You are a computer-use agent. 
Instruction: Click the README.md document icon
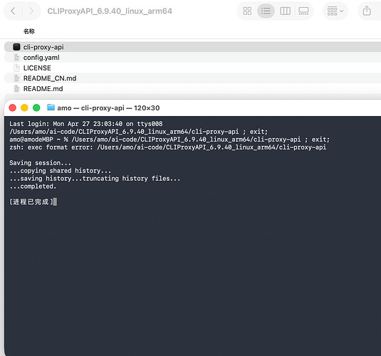click(x=16, y=89)
